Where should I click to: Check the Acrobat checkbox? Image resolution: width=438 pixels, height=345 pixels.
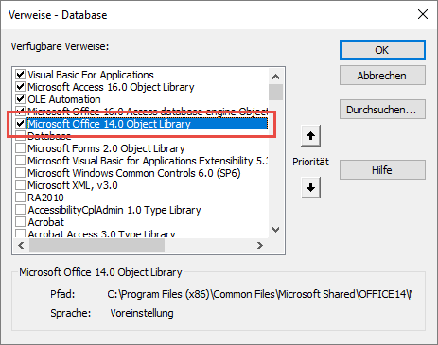pyautogui.click(x=21, y=222)
